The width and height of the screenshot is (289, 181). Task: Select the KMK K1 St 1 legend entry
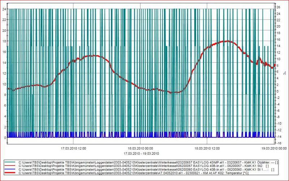(144, 170)
